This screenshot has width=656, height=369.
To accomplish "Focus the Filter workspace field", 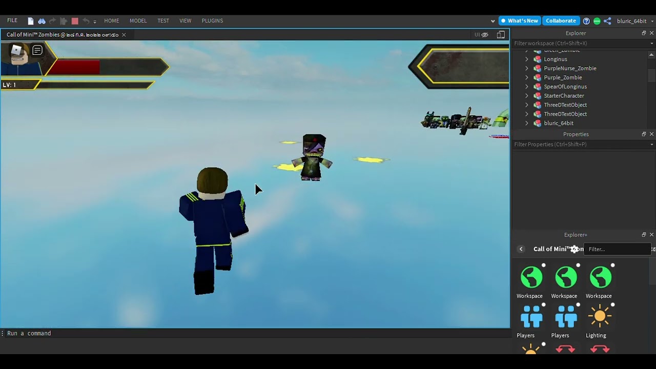I will click(580, 44).
